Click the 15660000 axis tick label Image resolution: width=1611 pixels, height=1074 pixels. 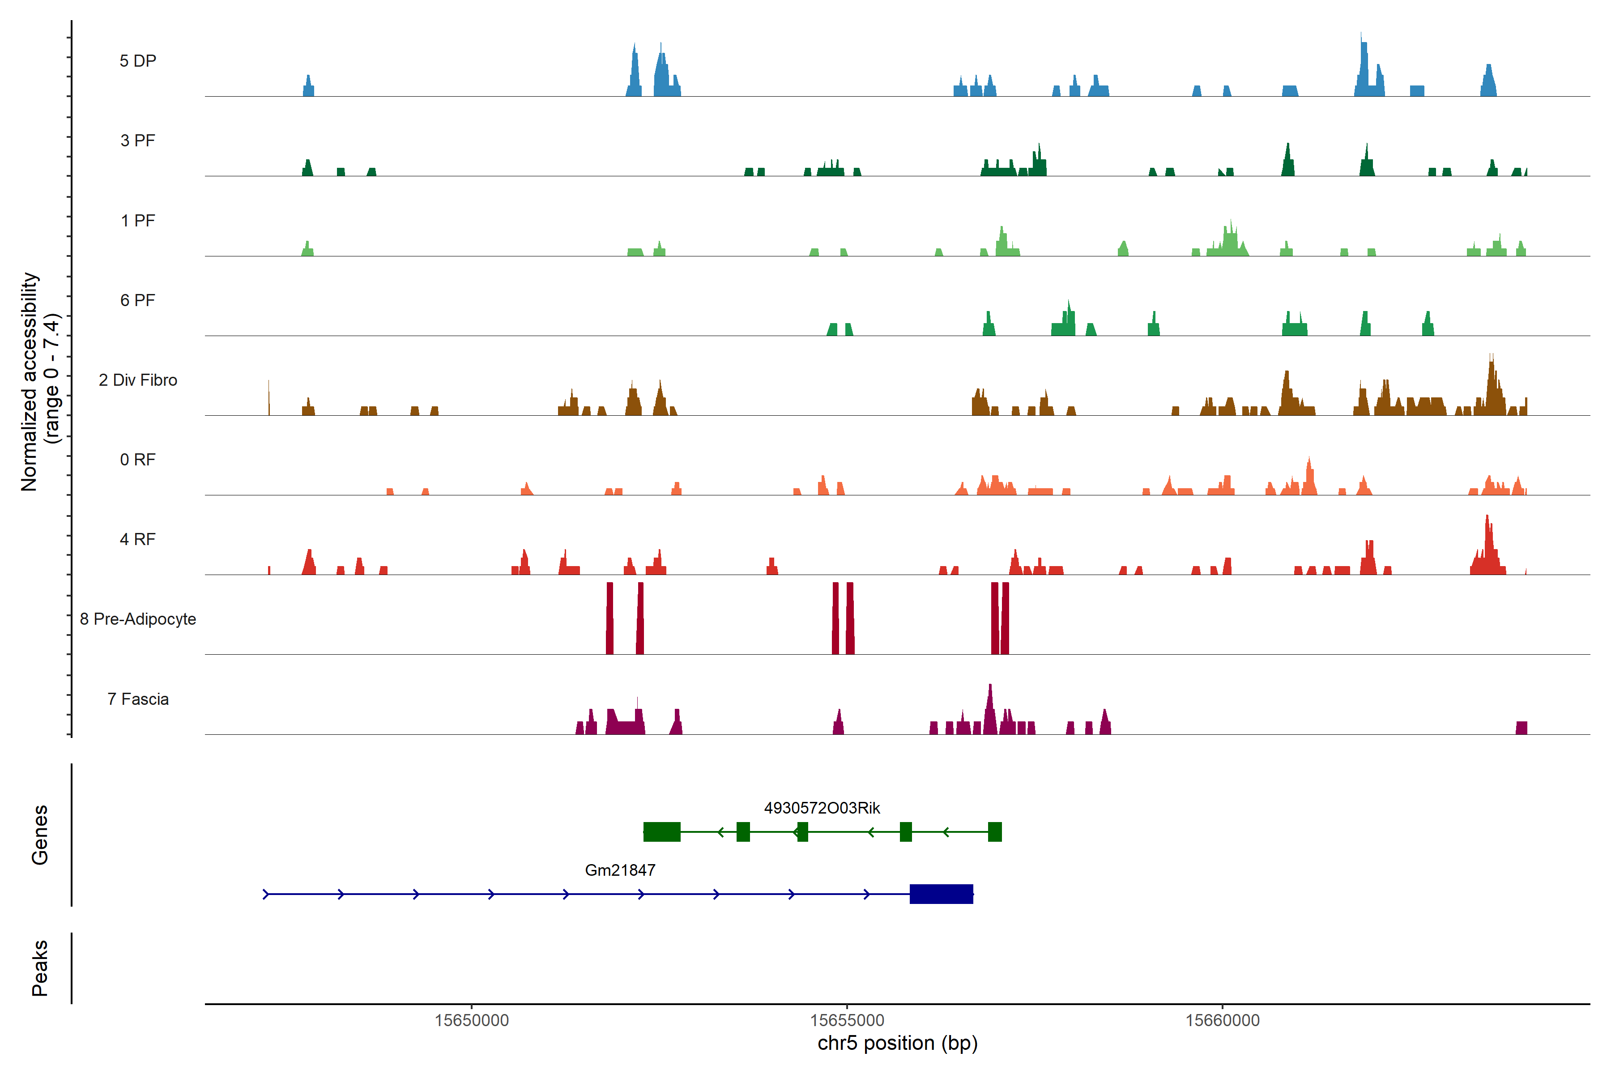pos(1223,1020)
